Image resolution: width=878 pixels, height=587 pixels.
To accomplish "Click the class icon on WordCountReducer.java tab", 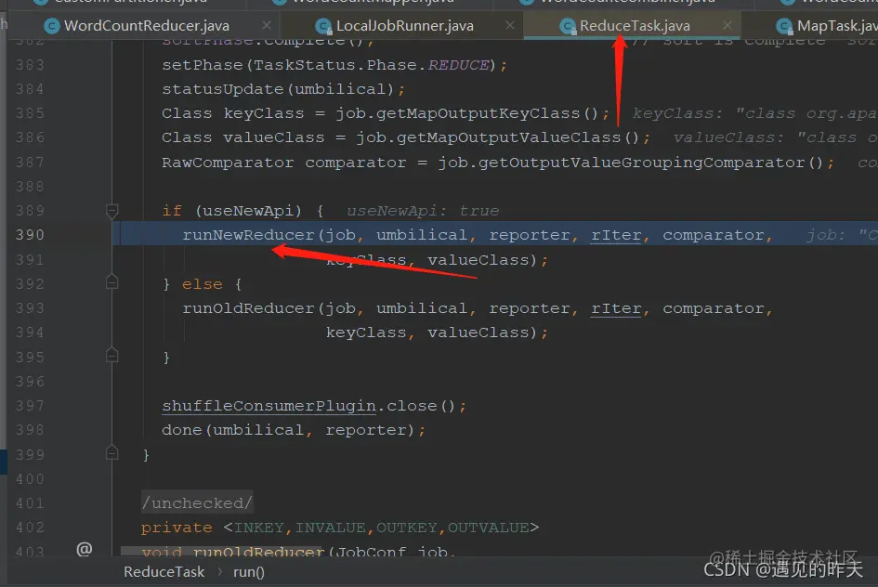I will click(x=51, y=26).
